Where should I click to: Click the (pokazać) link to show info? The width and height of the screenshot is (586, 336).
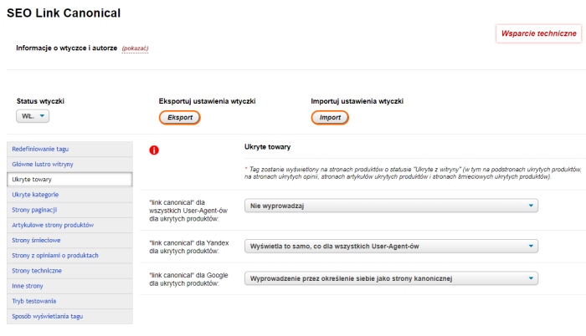pos(135,48)
